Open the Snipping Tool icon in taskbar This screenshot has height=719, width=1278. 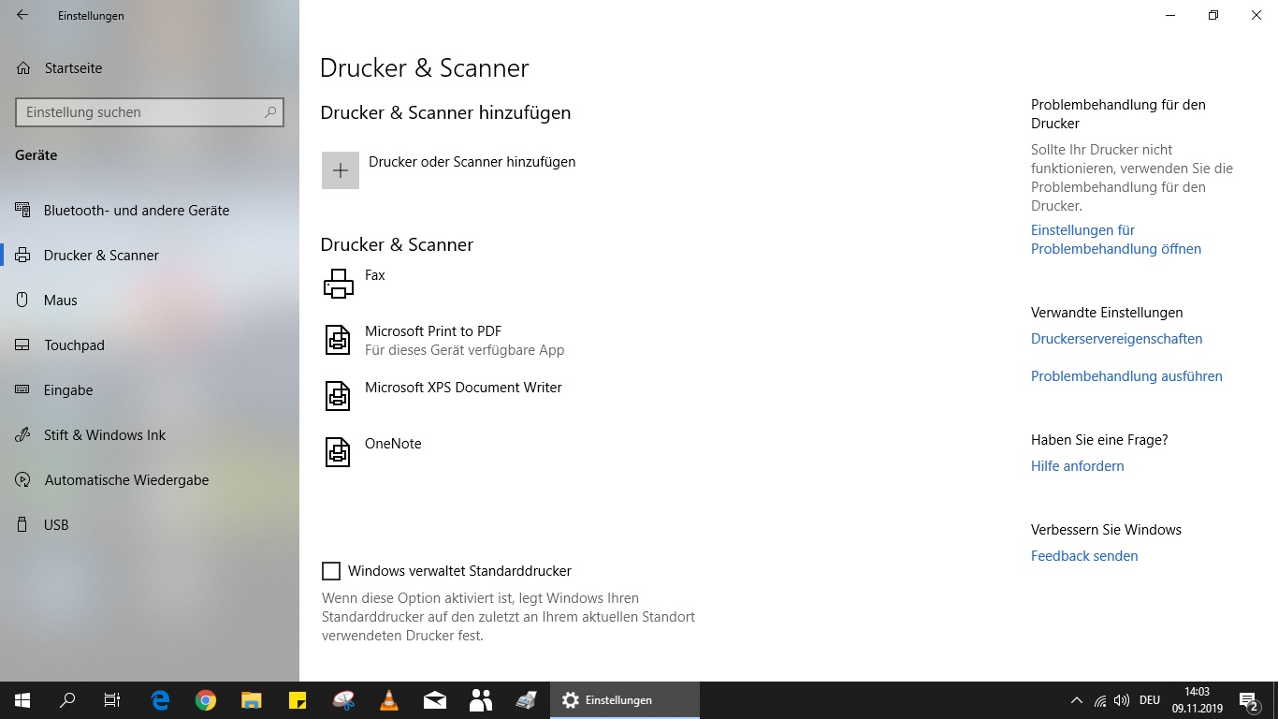[343, 700]
